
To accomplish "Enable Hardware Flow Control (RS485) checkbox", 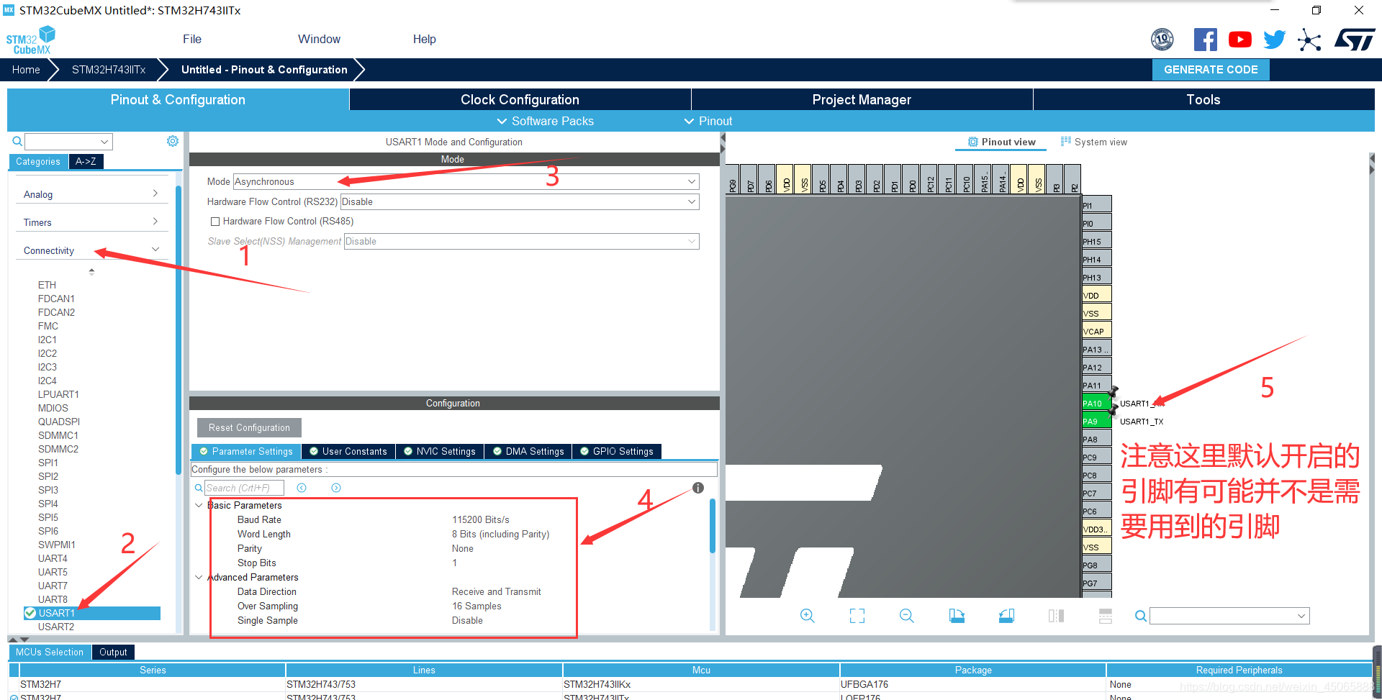I will pos(214,222).
